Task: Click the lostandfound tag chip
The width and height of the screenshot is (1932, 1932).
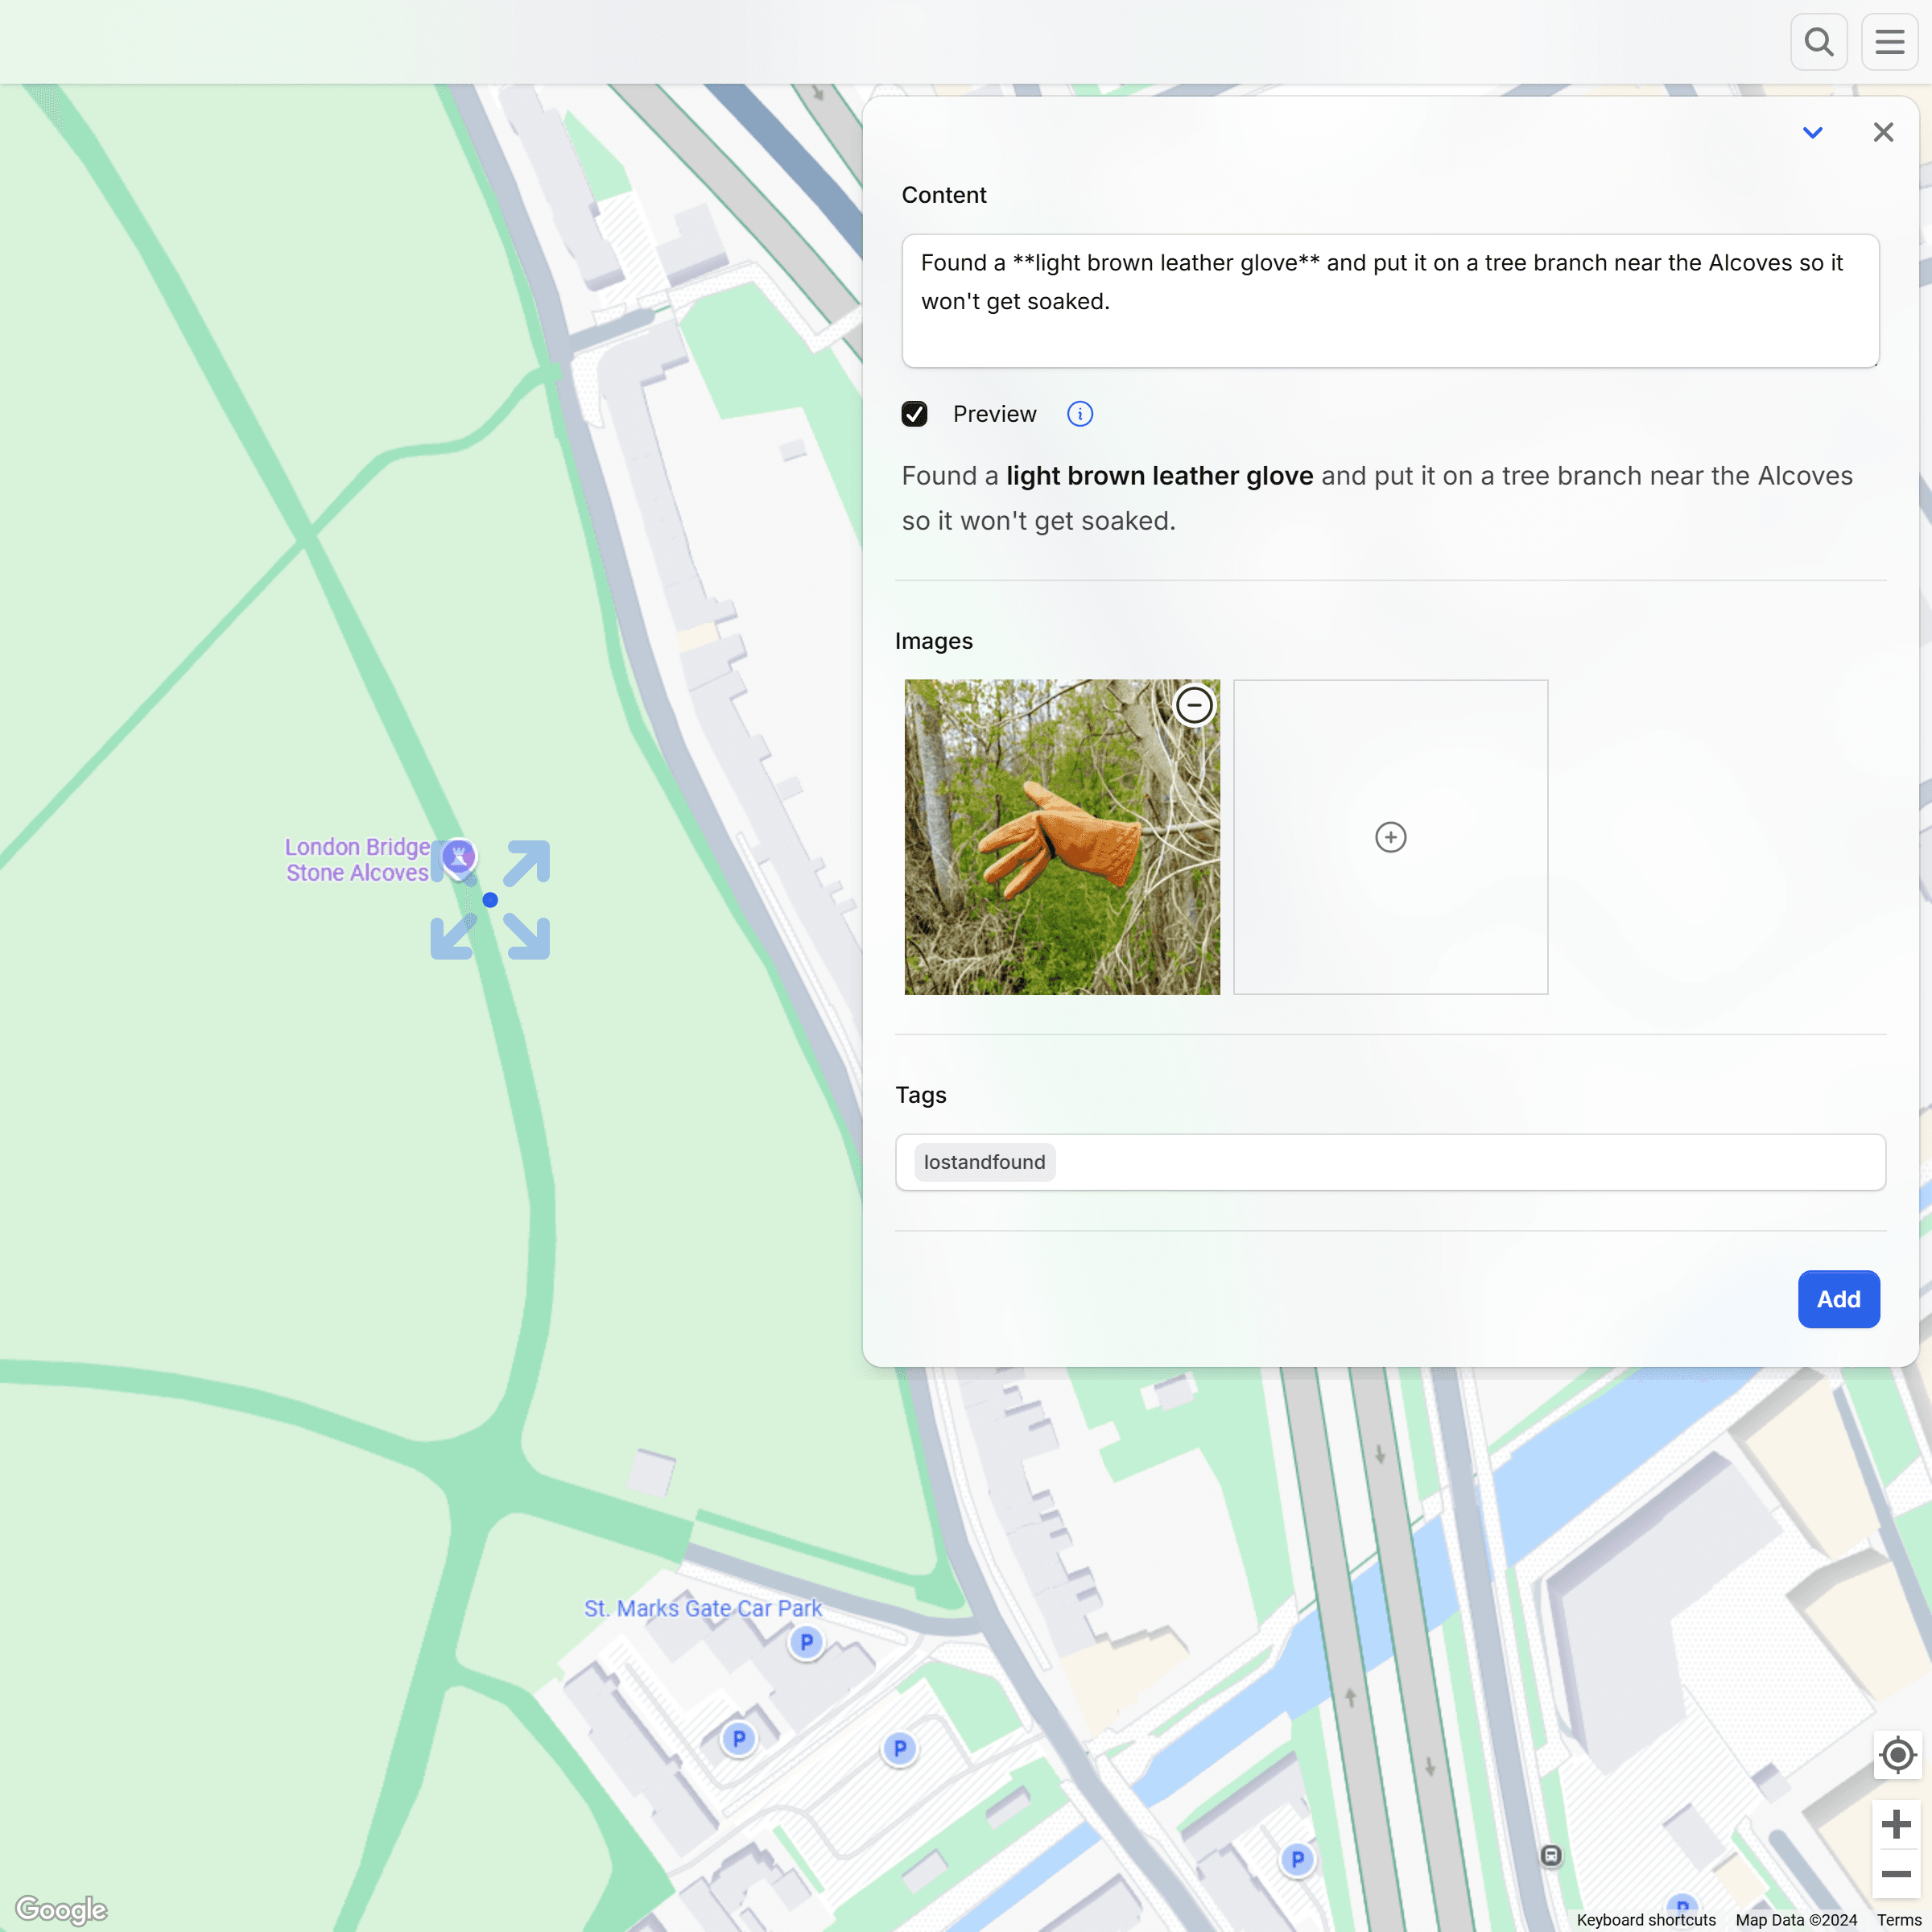Action: tap(984, 1162)
